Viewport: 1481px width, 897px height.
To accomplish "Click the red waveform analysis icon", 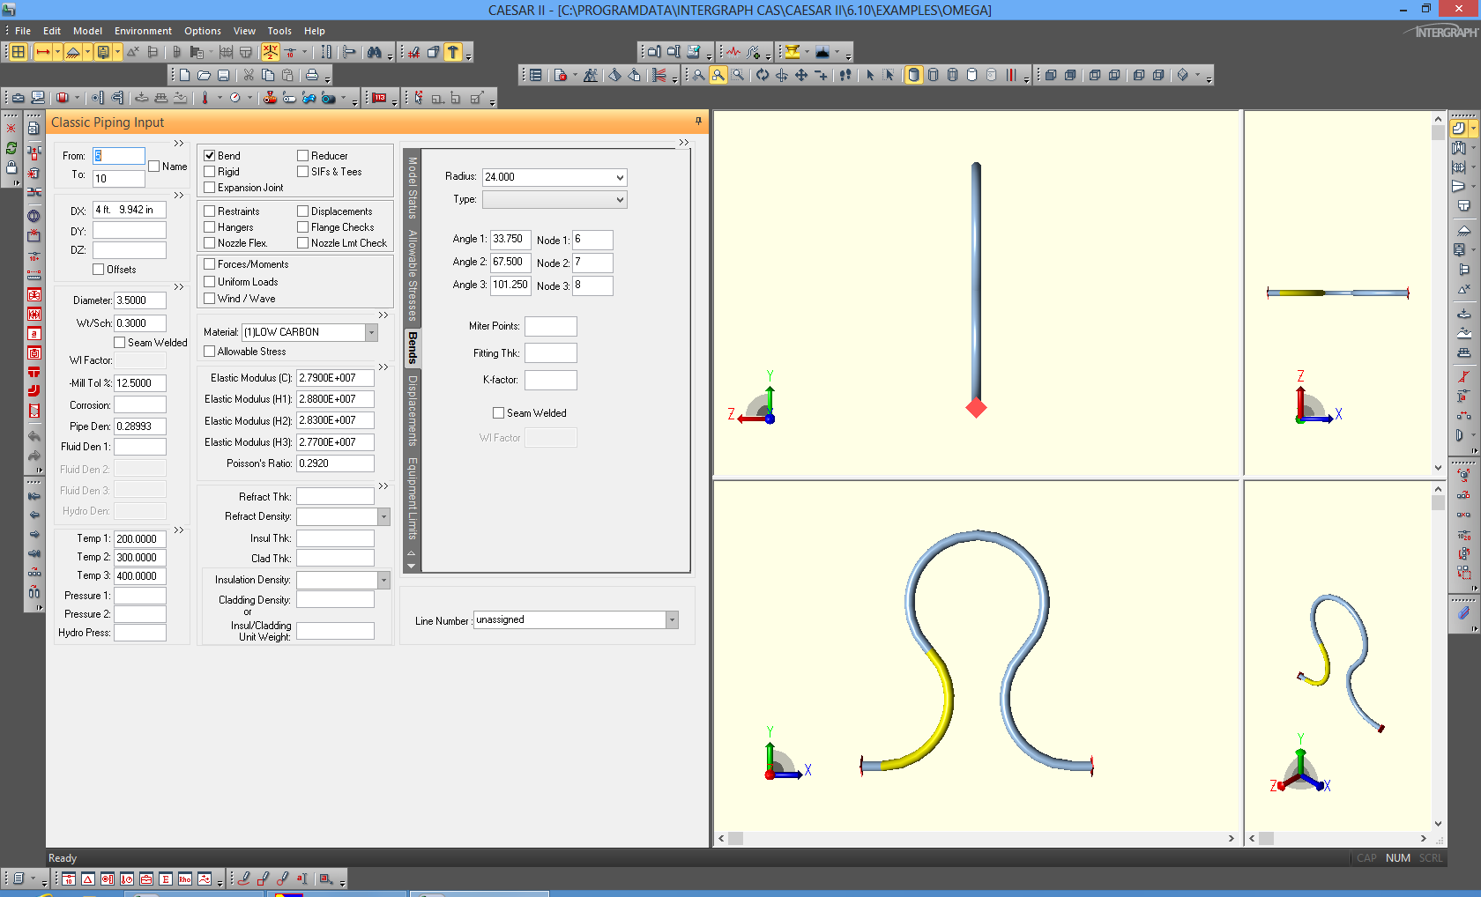I will [x=733, y=52].
